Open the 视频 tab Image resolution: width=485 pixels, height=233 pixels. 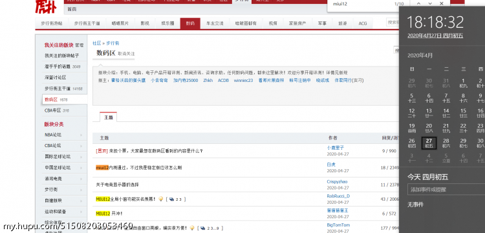pos(273,23)
